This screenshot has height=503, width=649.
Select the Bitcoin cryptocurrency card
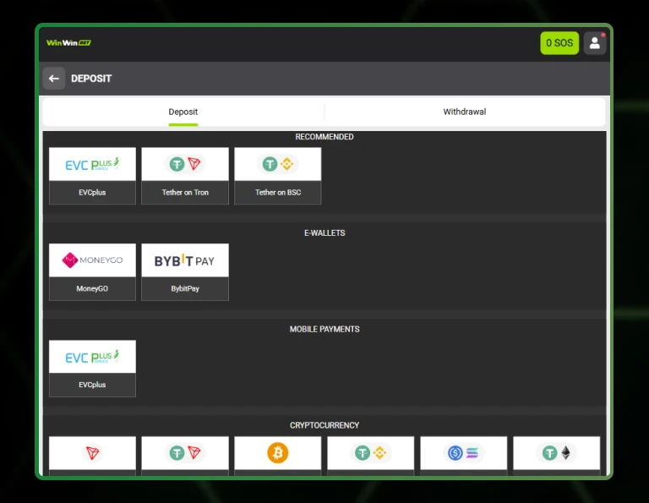tap(278, 456)
